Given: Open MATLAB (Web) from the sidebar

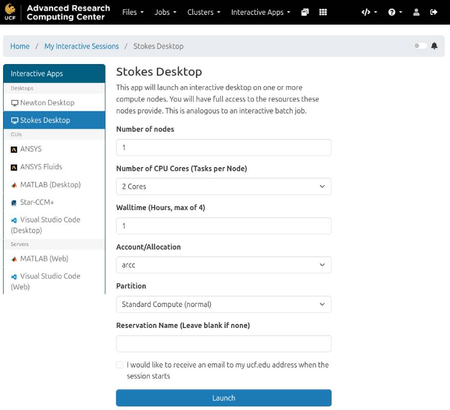Looking at the screenshot, I should coord(54,259).
